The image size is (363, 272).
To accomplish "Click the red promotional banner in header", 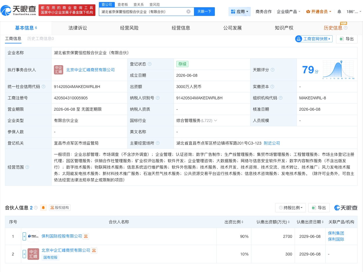I will (67, 10).
